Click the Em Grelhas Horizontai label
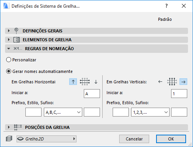 tap(33, 82)
